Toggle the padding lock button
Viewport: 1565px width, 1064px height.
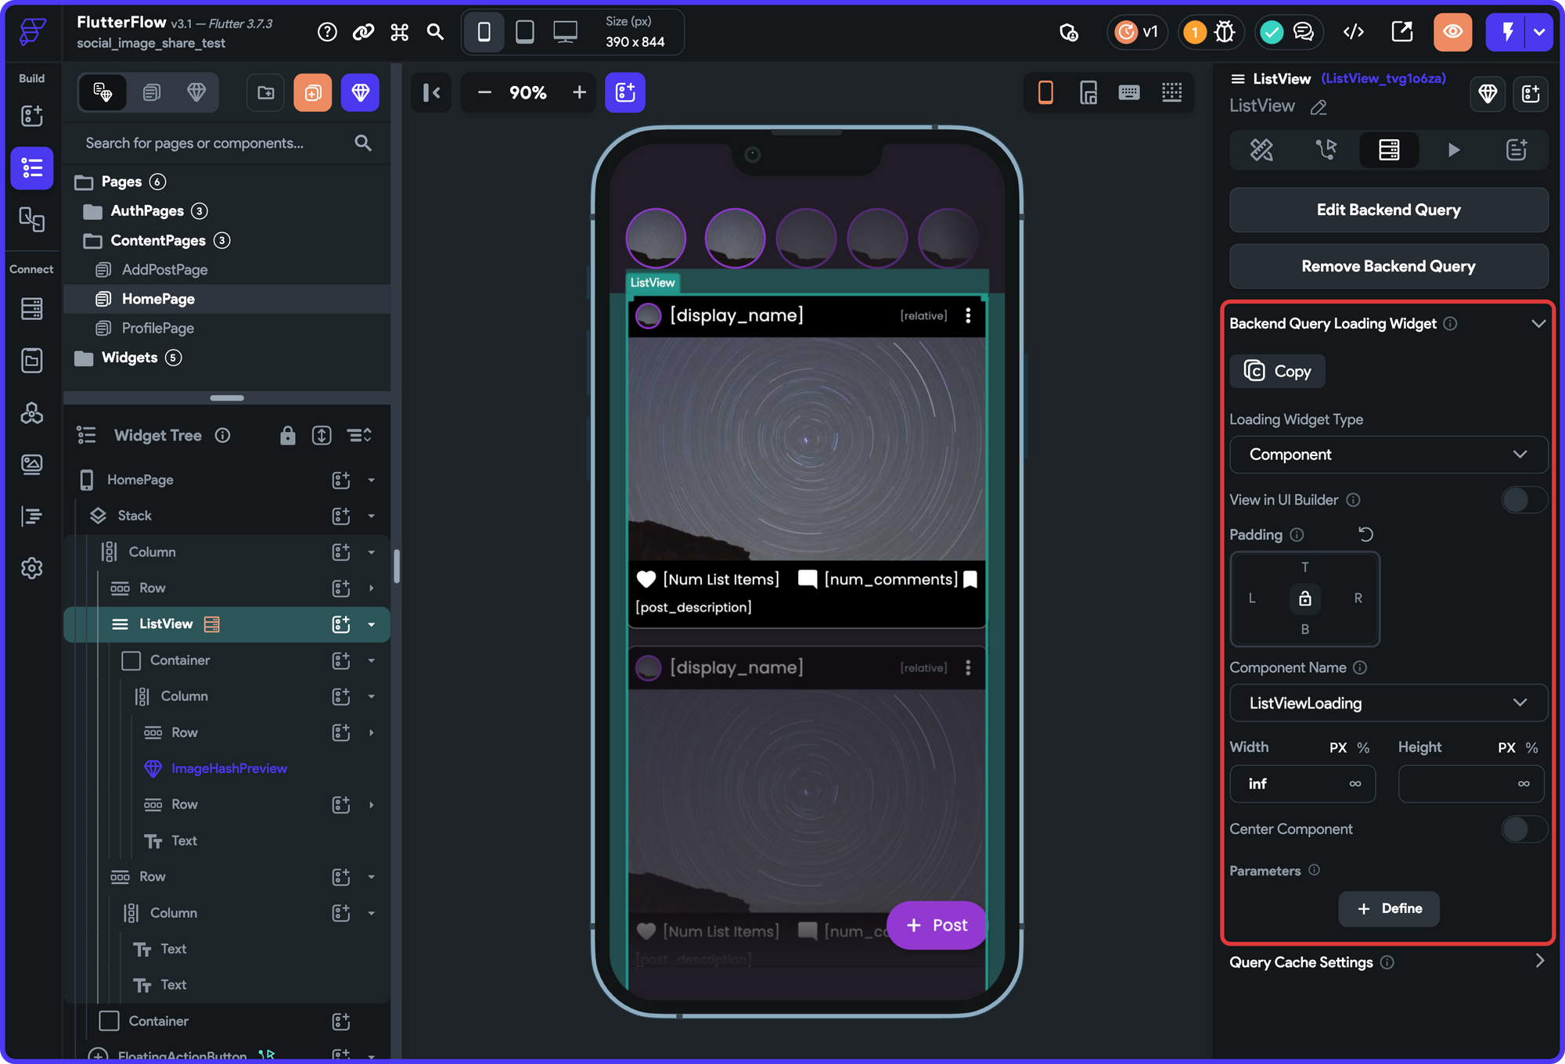[1304, 598]
